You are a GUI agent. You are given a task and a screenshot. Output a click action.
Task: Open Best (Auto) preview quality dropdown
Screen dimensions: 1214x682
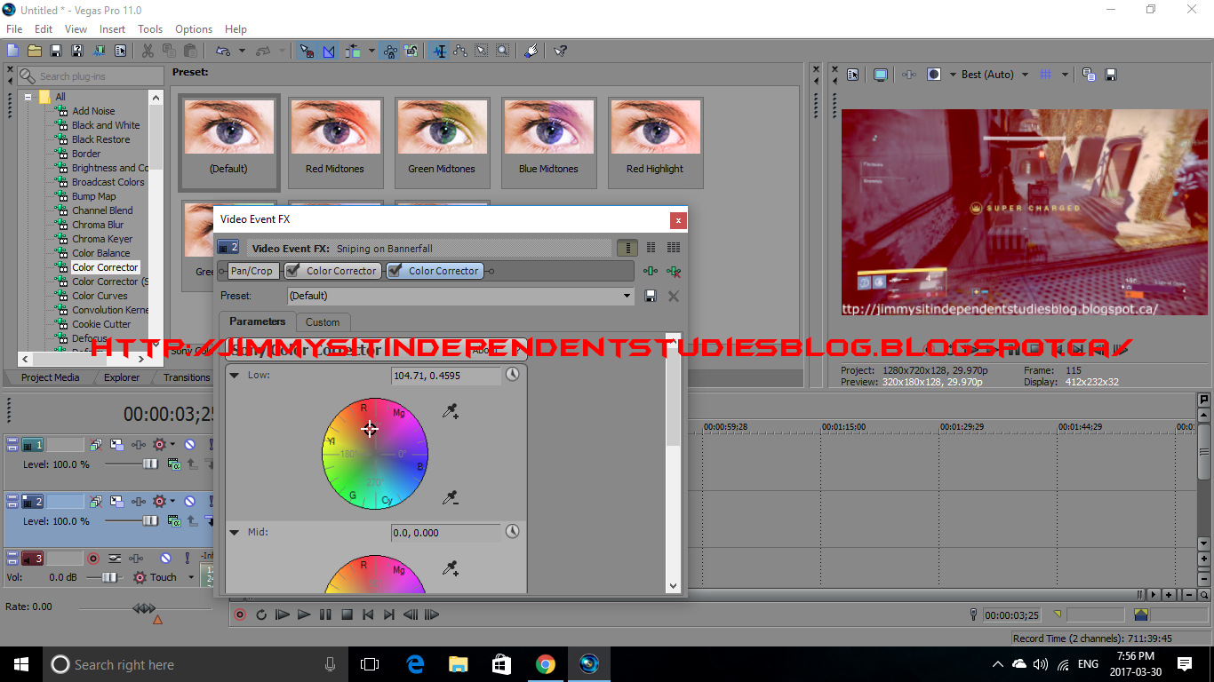(994, 75)
